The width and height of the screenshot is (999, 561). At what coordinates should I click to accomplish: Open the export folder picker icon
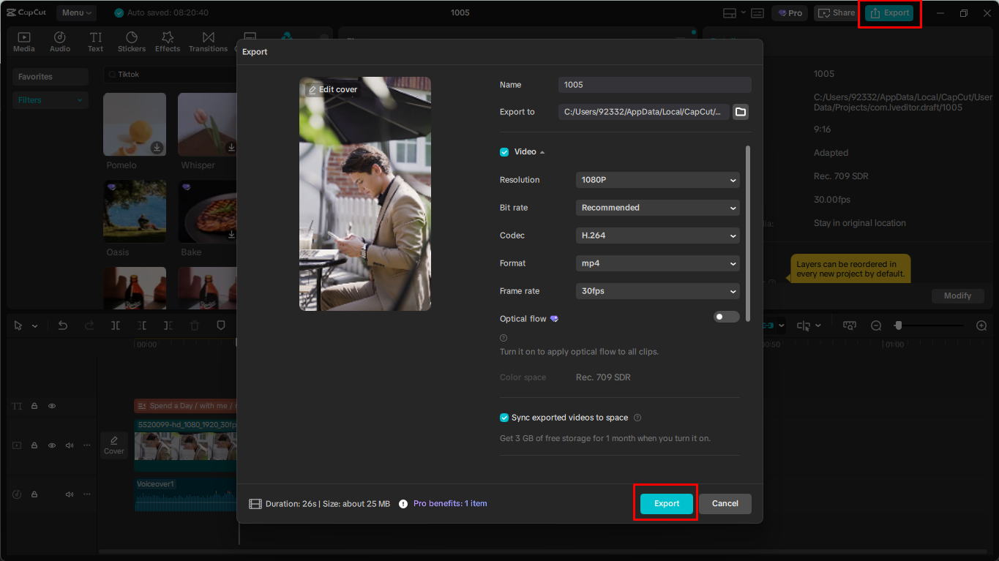click(740, 111)
